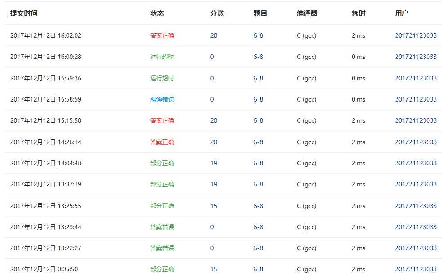Open problem 6-8 in 14:26:14 row
Image resolution: width=442 pixels, height=279 pixels.
click(x=258, y=142)
